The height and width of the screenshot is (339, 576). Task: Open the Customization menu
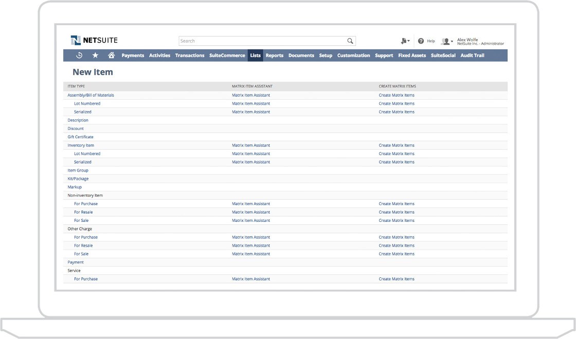coord(353,55)
